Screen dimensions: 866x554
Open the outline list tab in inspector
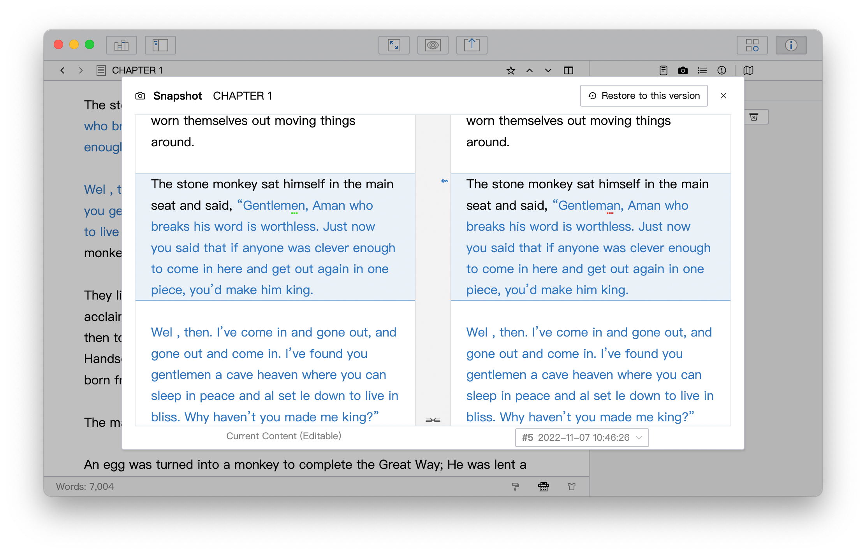click(x=702, y=70)
